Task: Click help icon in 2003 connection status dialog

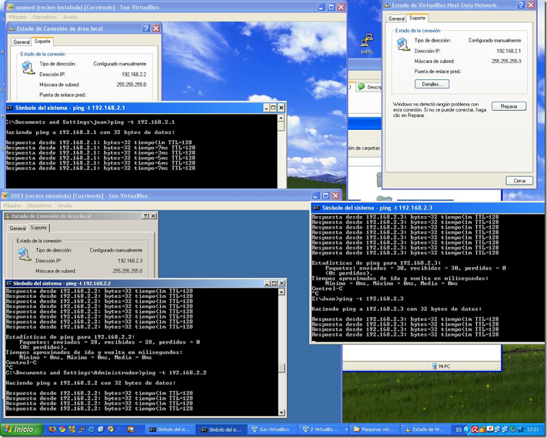Action: [146, 216]
